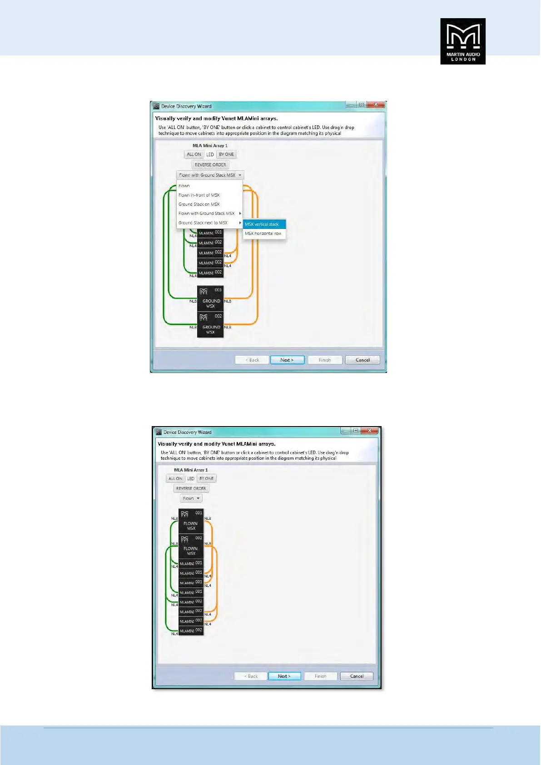Choose 'Ground Stack on MSX' menu entry
This screenshot has height=765, width=541.
tap(209, 204)
